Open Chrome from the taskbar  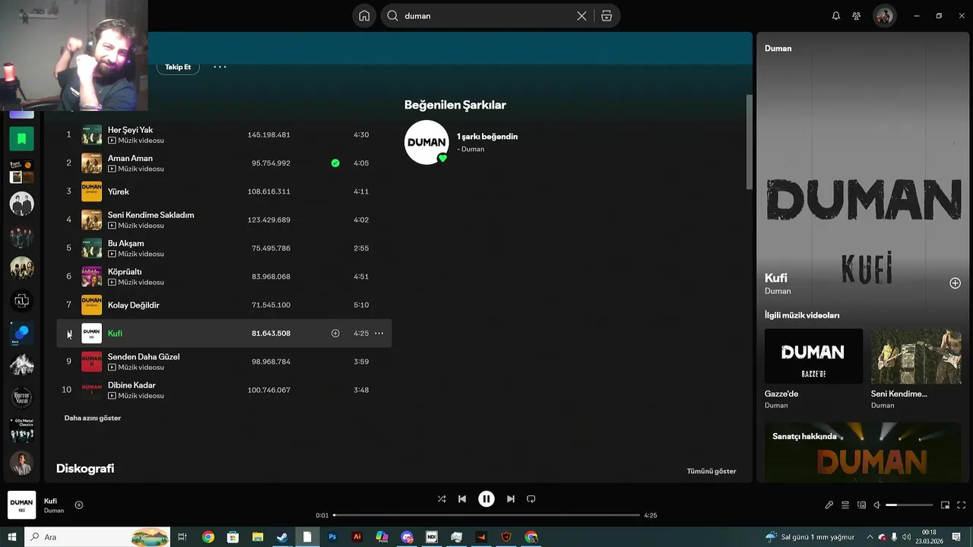pyautogui.click(x=208, y=537)
